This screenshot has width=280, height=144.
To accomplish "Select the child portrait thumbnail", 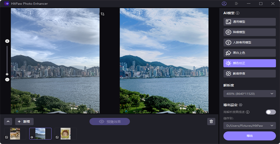I will pyautogui.click(x=65, y=134).
